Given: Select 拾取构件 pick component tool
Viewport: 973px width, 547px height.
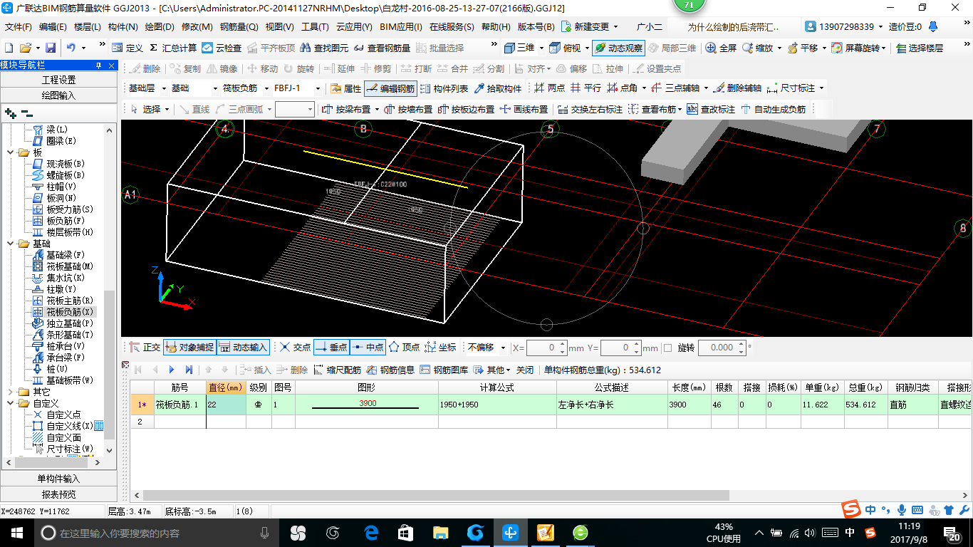Looking at the screenshot, I should tap(498, 88).
